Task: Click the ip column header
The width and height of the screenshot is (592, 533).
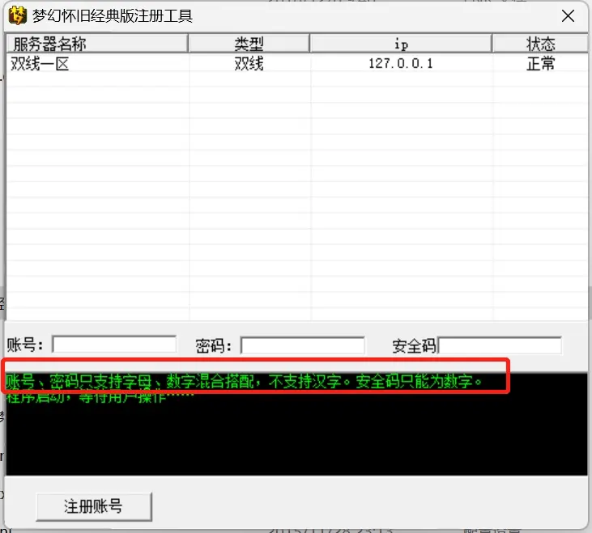Action: click(x=401, y=44)
